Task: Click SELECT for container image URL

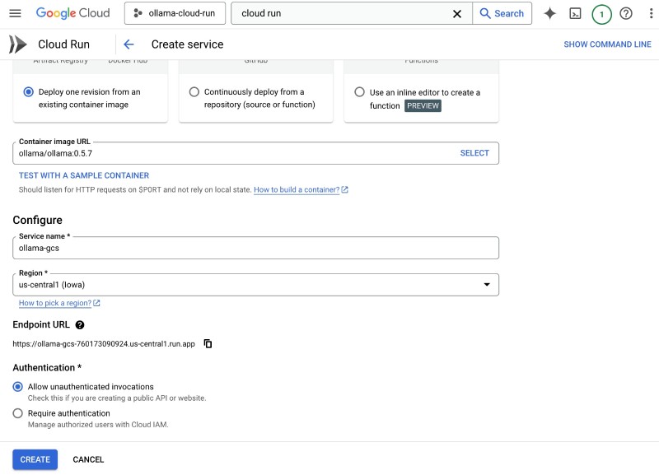Action: (474, 153)
